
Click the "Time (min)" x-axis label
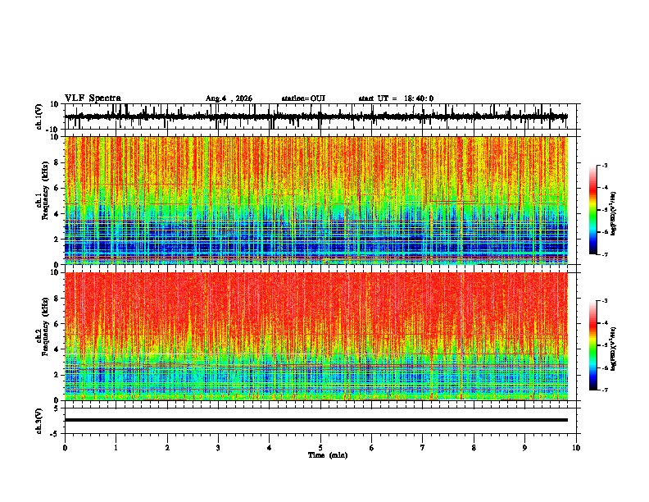(x=328, y=455)
